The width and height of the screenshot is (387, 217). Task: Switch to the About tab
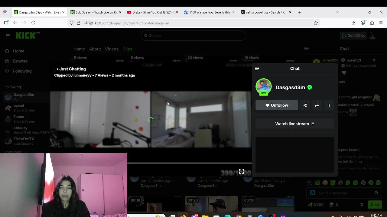pyautogui.click(x=95, y=49)
